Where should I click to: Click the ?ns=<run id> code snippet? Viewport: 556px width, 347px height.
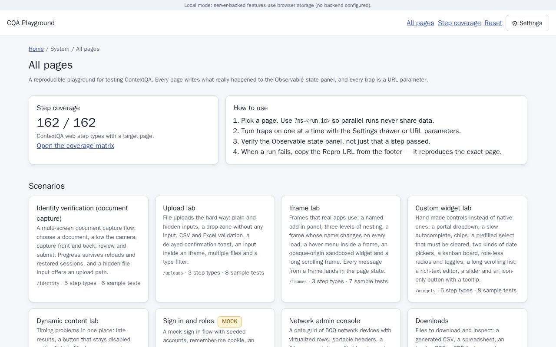[312, 121]
